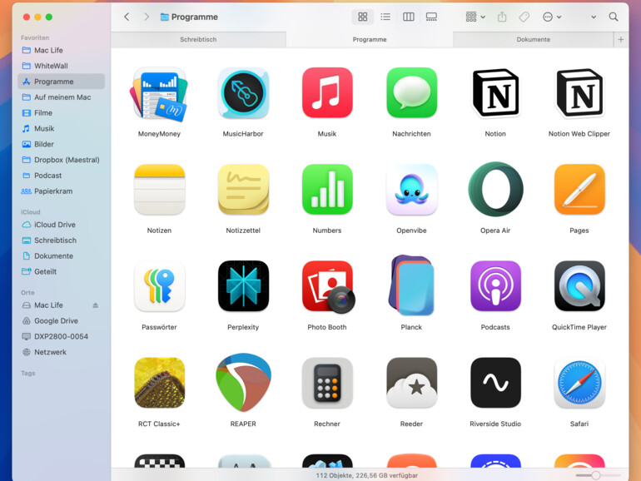Viewport: 641px width, 481px height.
Task: Select the Notizen app icon
Action: [x=160, y=190]
